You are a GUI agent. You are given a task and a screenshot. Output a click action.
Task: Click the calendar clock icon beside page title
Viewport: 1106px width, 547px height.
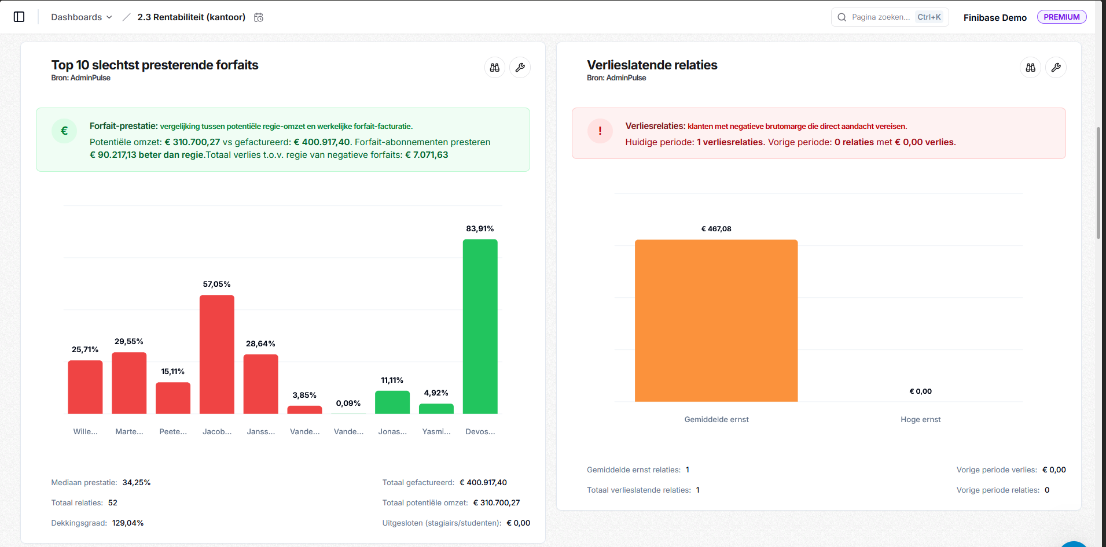click(x=259, y=17)
